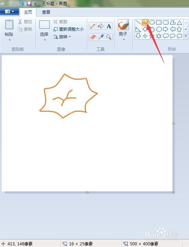
Task: Switch to the 查看 tab
Action: point(46,12)
